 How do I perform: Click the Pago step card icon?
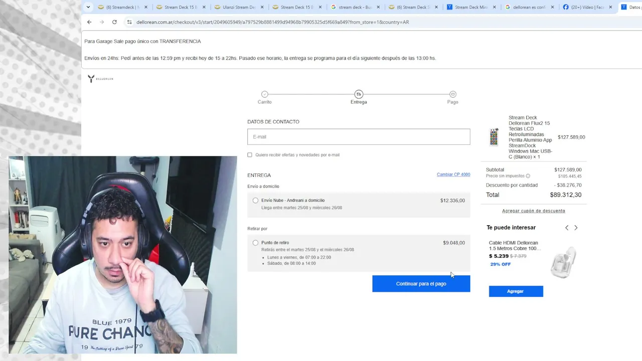pyautogui.click(x=453, y=94)
